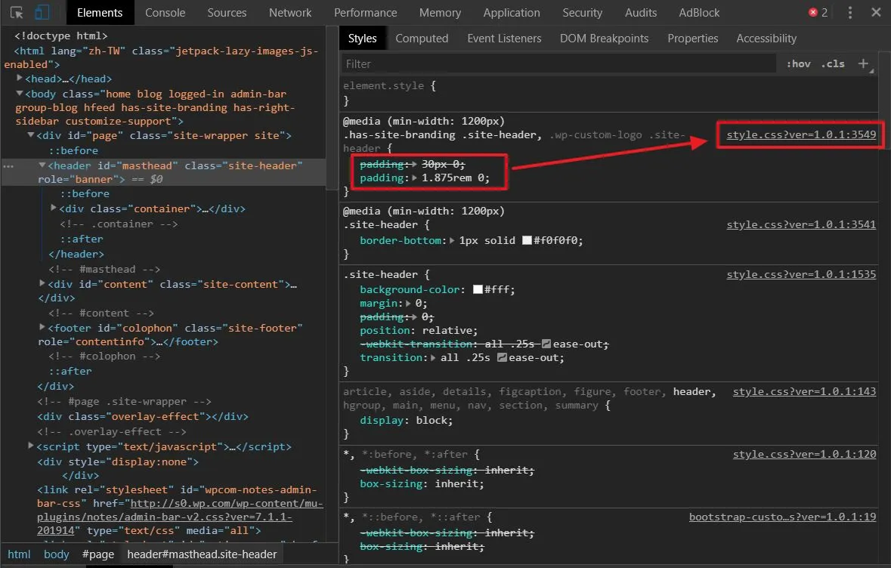The height and width of the screenshot is (568, 891).
Task: Open style.css line 3549 source link
Action: coord(801,134)
